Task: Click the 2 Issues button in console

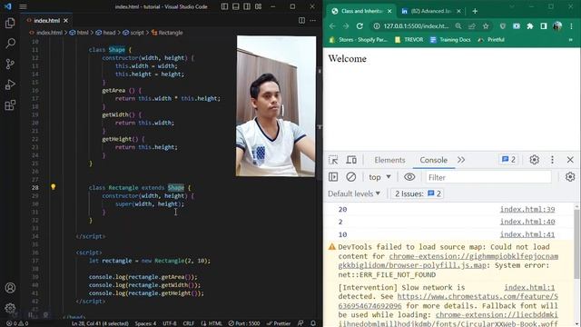Action: click(x=418, y=193)
